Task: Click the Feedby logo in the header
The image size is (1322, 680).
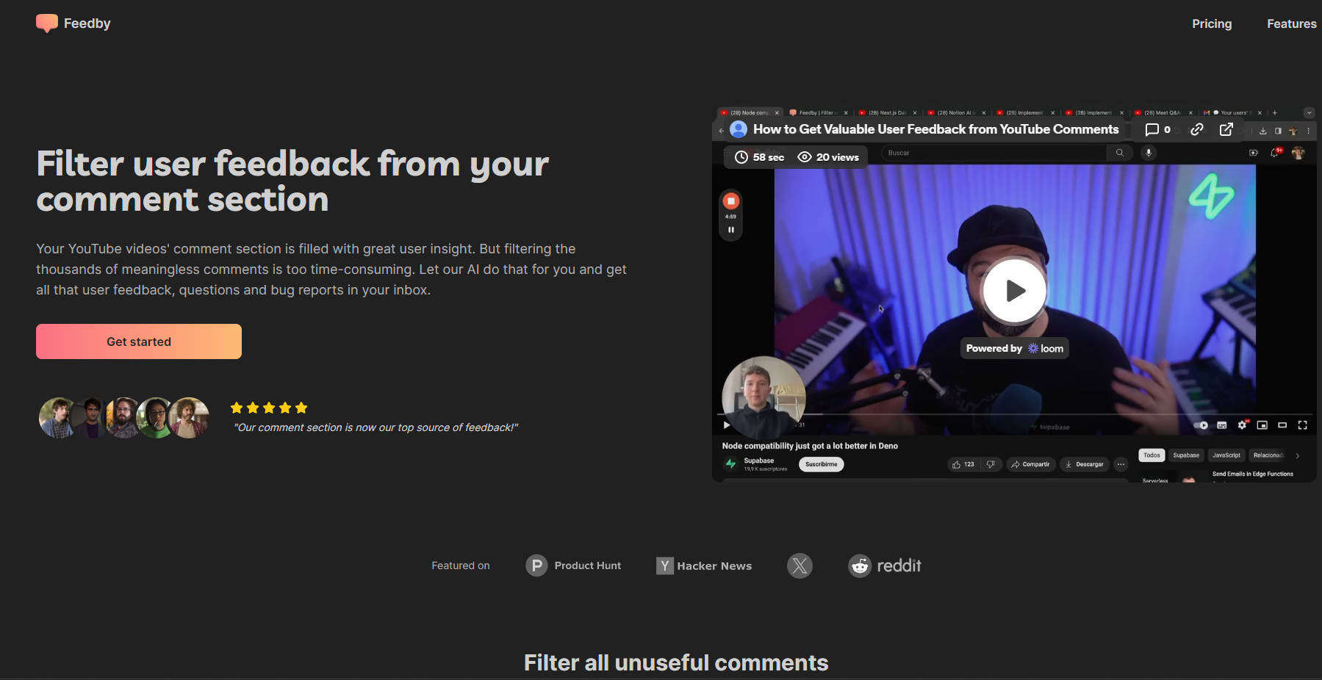Action: (x=73, y=23)
